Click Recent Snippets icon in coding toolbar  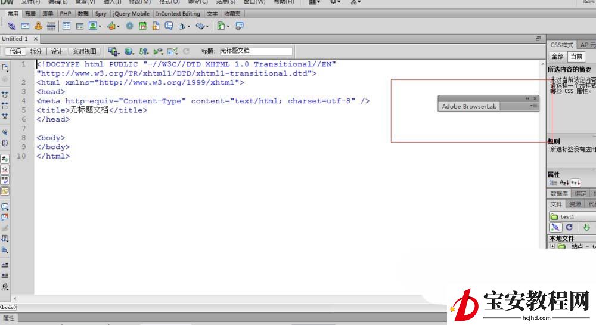[x=5, y=239]
